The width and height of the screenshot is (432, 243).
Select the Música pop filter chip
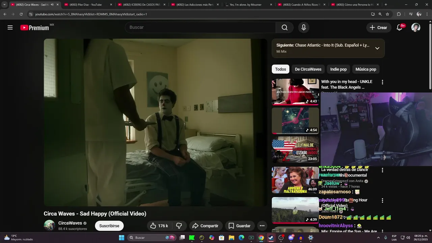(x=366, y=69)
